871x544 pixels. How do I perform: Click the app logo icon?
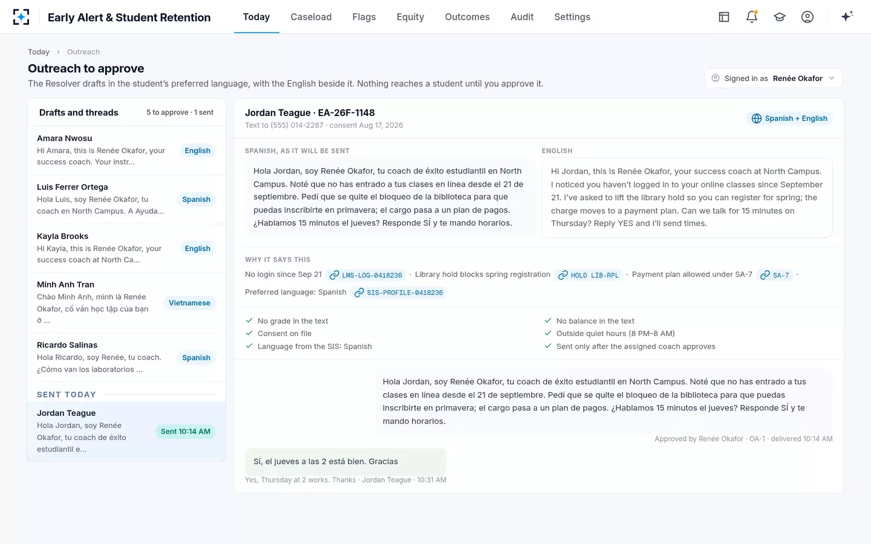[21, 17]
